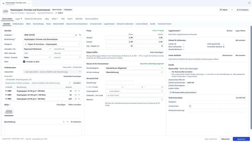Open the 'Technische Daten' sub-tab
The image size is (252, 142).
click(x=164, y=24)
